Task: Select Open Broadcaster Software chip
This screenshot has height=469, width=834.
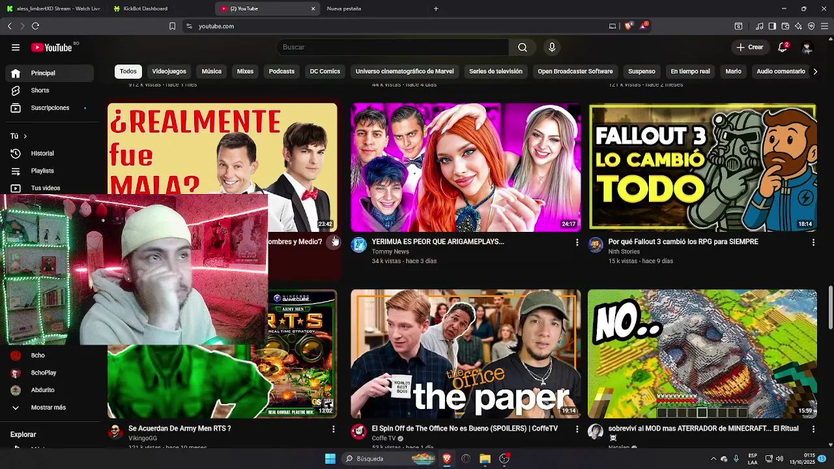Action: pyautogui.click(x=575, y=72)
